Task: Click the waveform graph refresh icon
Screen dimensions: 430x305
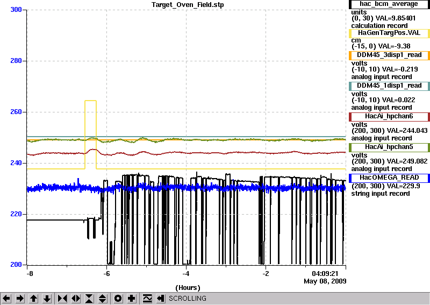Action: click(147, 299)
